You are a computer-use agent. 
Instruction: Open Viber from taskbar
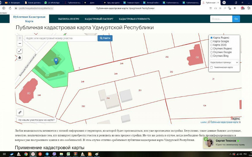click(54, 154)
